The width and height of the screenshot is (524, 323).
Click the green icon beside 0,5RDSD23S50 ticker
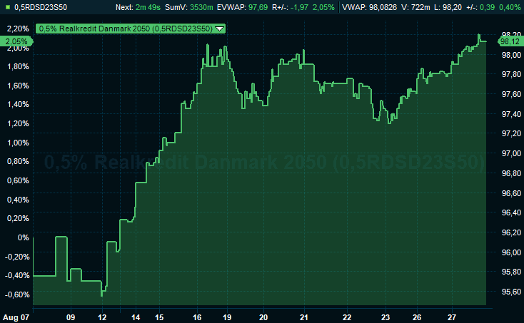7,7
